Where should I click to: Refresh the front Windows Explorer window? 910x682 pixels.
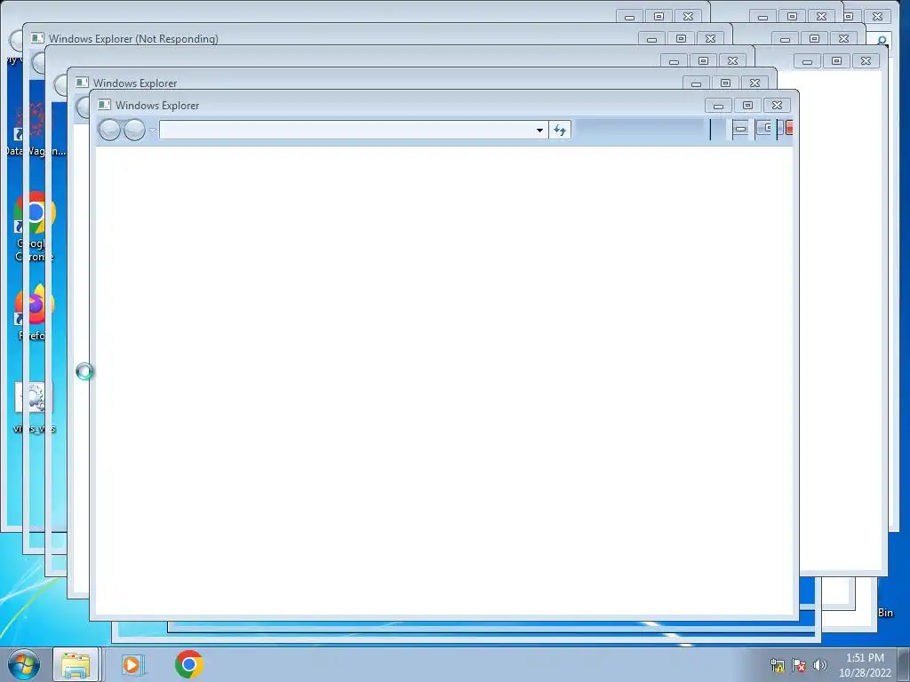pyautogui.click(x=560, y=130)
